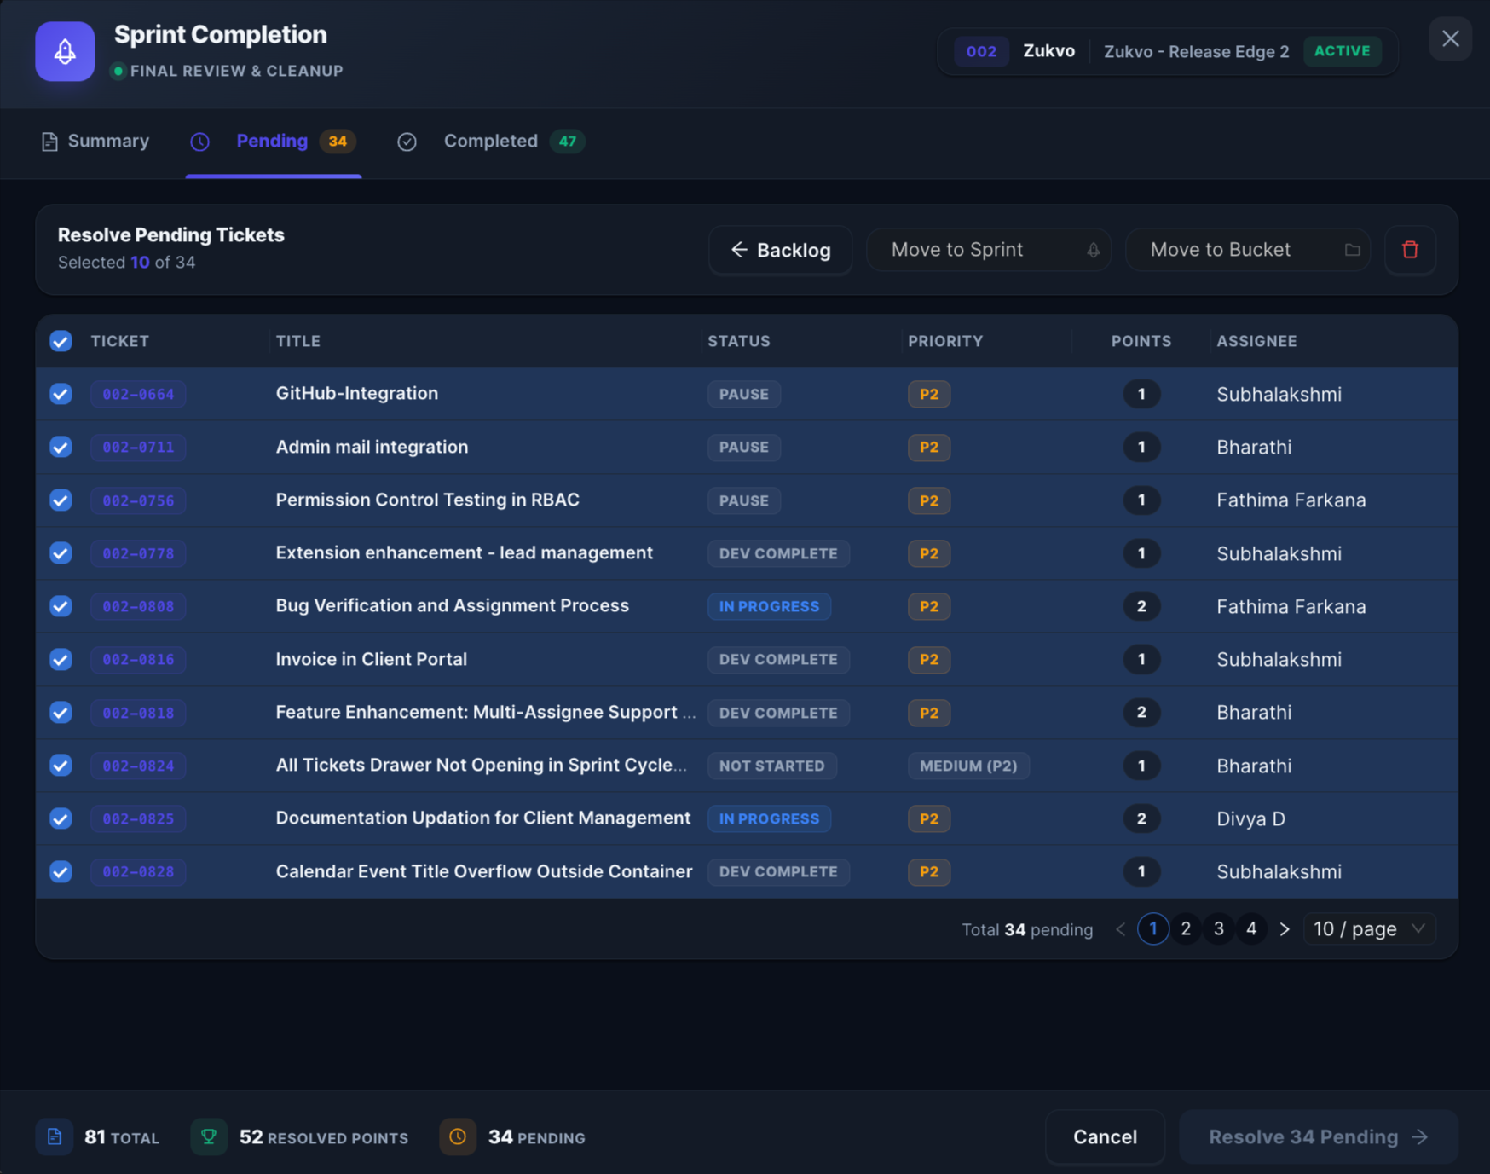Screen dimensions: 1490x1174
Task: Click the MEDIUM (P2) priority badge
Action: pos(968,766)
